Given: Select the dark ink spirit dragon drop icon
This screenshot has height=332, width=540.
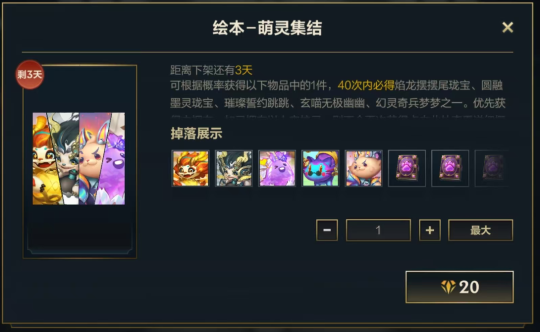Looking at the screenshot, I should (234, 168).
